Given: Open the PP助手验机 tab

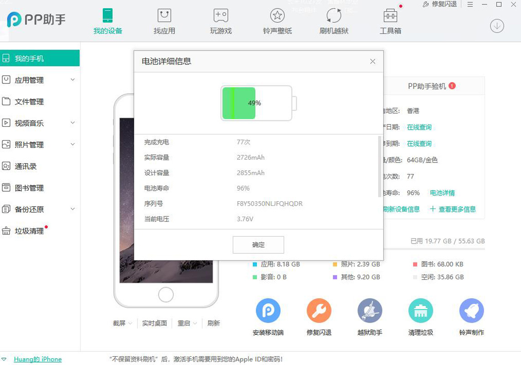Looking at the screenshot, I should (x=431, y=86).
